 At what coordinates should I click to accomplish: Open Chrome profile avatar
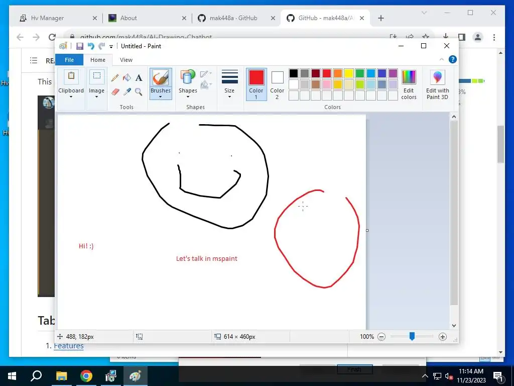(478, 37)
